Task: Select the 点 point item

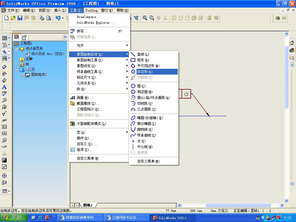Action: pyautogui.click(x=153, y=141)
